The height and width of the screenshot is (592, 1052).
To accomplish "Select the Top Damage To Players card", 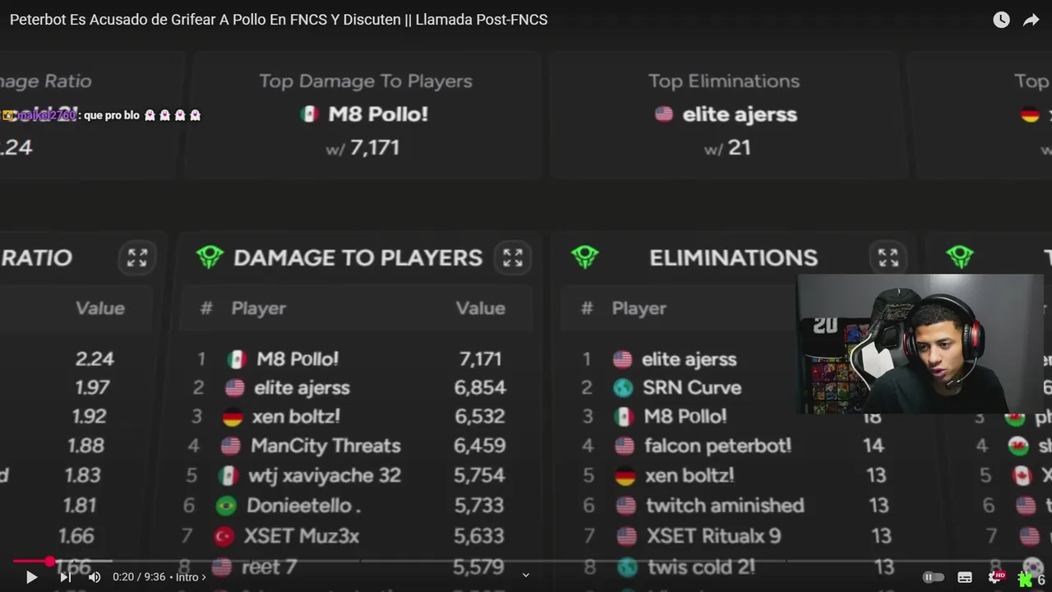I will (x=365, y=115).
